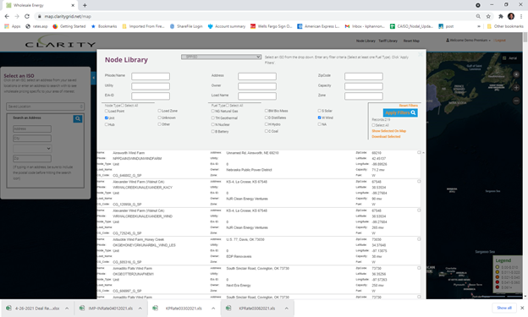Reload the page

point(27,16)
